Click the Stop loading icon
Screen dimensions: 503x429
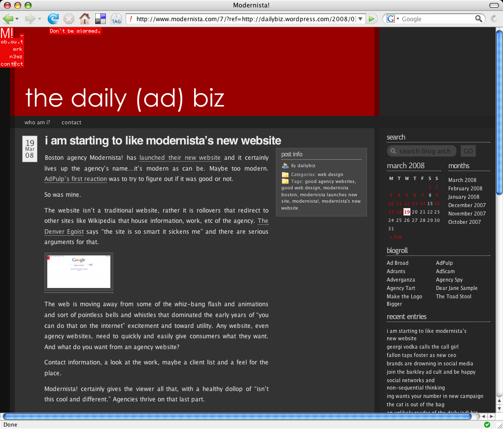pos(68,19)
